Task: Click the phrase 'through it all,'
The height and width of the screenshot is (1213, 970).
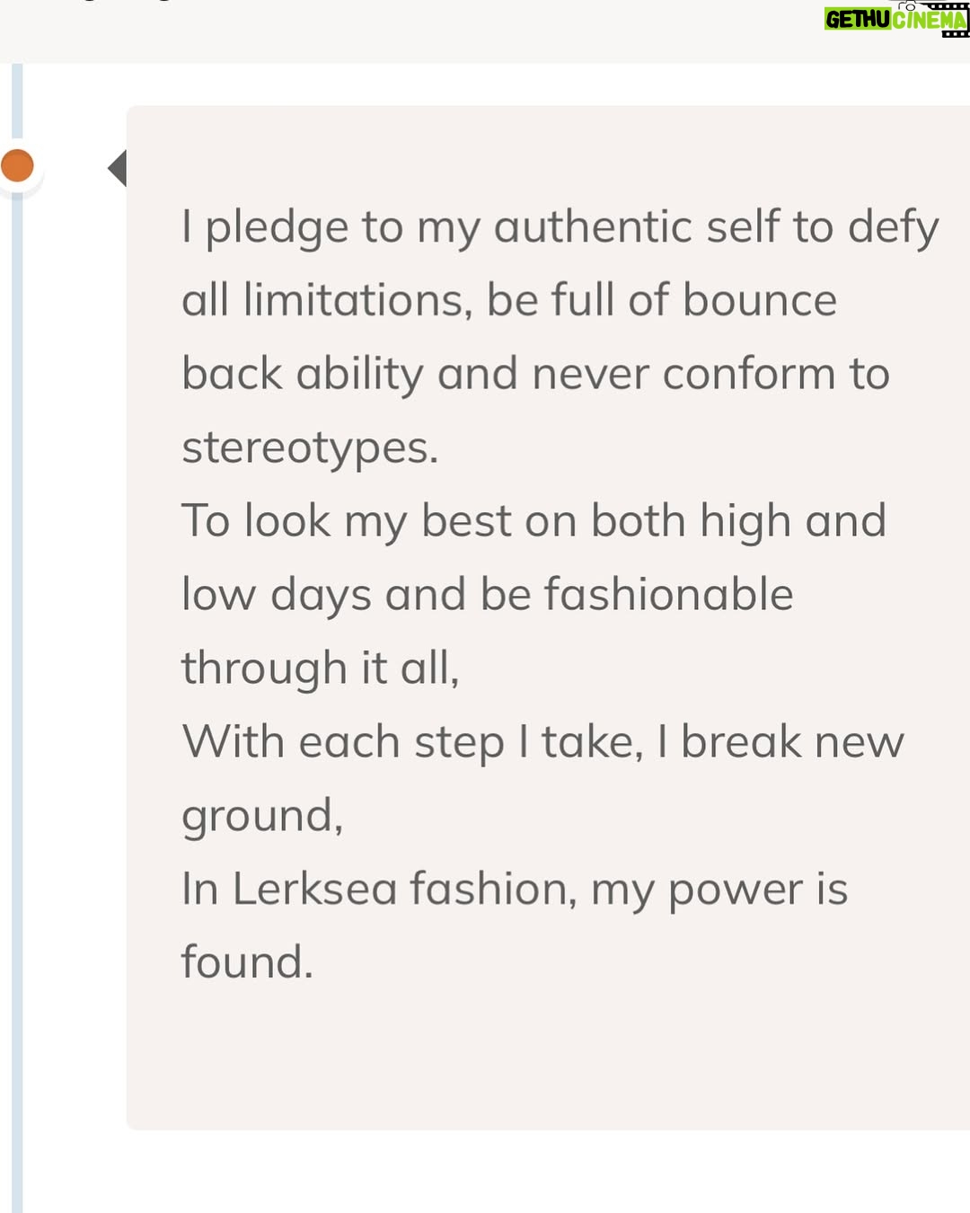Action: click(x=321, y=668)
